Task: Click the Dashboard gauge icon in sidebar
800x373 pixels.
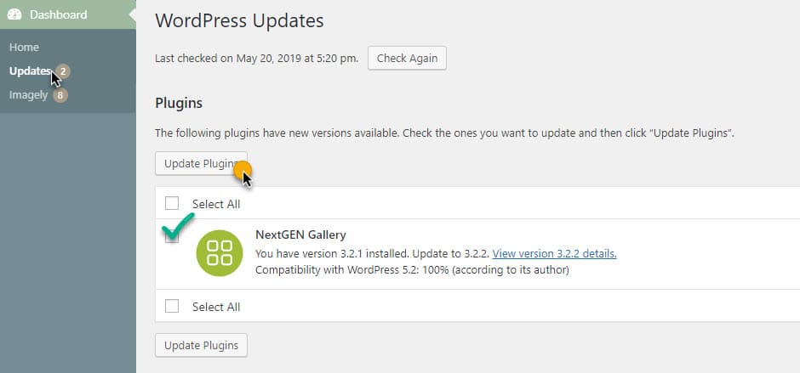Action: (14, 14)
